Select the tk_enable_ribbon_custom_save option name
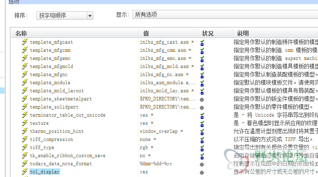318x177 pixels. pos(68,155)
